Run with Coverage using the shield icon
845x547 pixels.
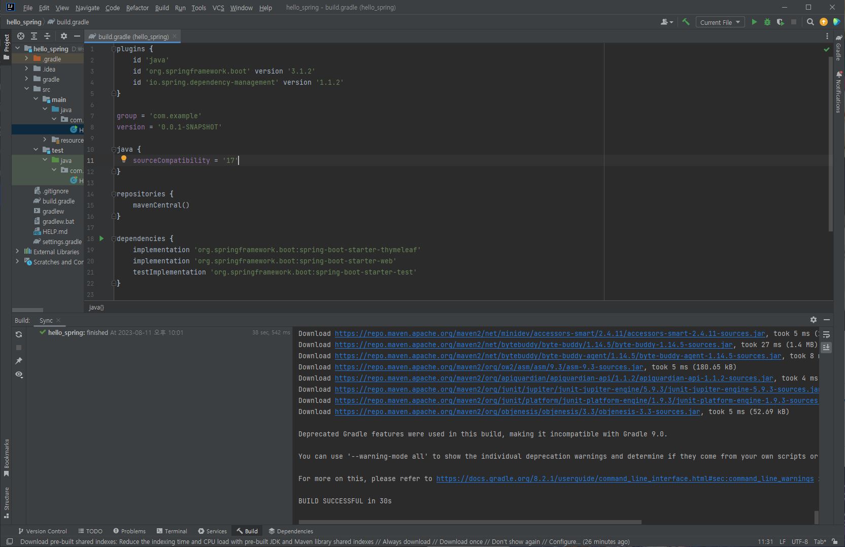[781, 22]
